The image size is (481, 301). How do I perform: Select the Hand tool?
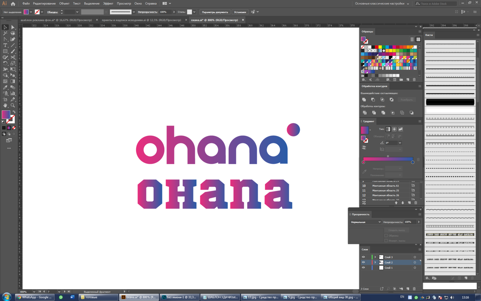pyautogui.click(x=5, y=106)
